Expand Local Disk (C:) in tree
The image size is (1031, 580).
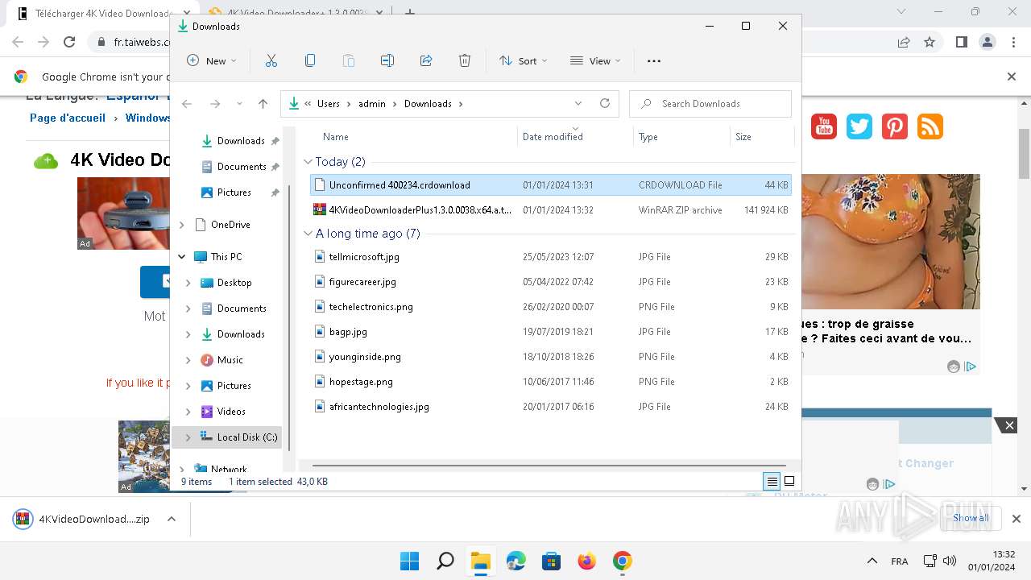pos(188,437)
